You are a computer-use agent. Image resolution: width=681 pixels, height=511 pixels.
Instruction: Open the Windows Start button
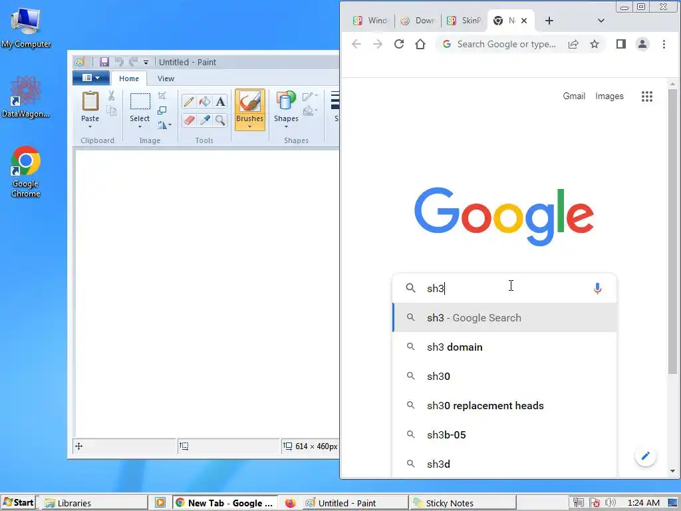pyautogui.click(x=18, y=502)
